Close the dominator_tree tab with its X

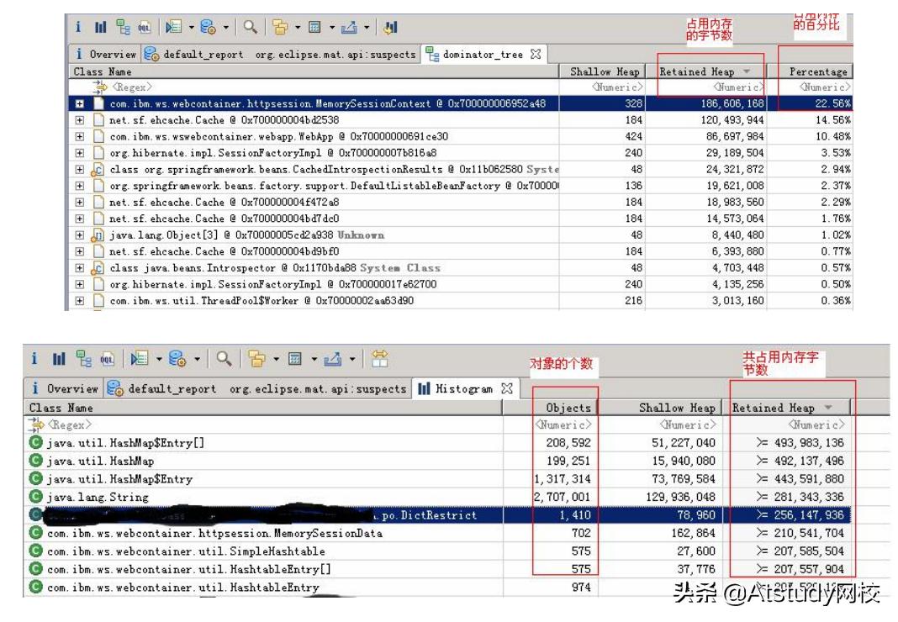tap(536, 55)
